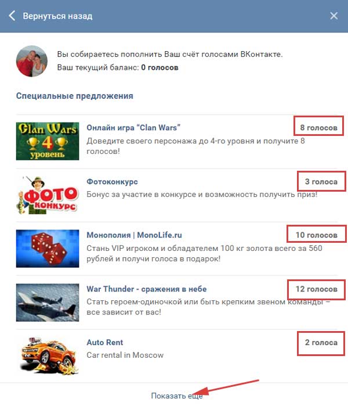
Task: Open the Монополия | MonoLife.ru link
Action: coord(134,235)
